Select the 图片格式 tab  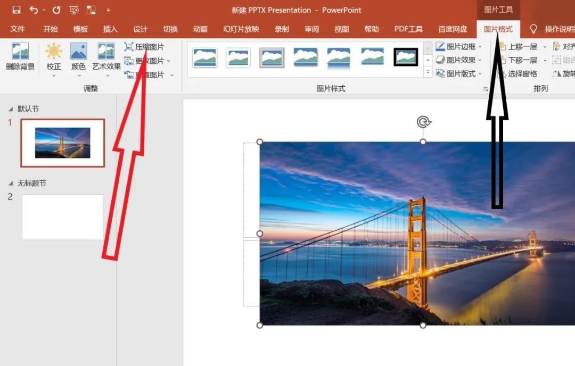click(498, 29)
